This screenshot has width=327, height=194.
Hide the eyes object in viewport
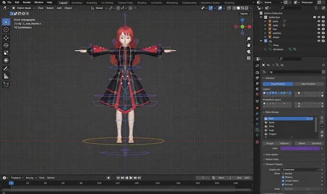[319, 25]
